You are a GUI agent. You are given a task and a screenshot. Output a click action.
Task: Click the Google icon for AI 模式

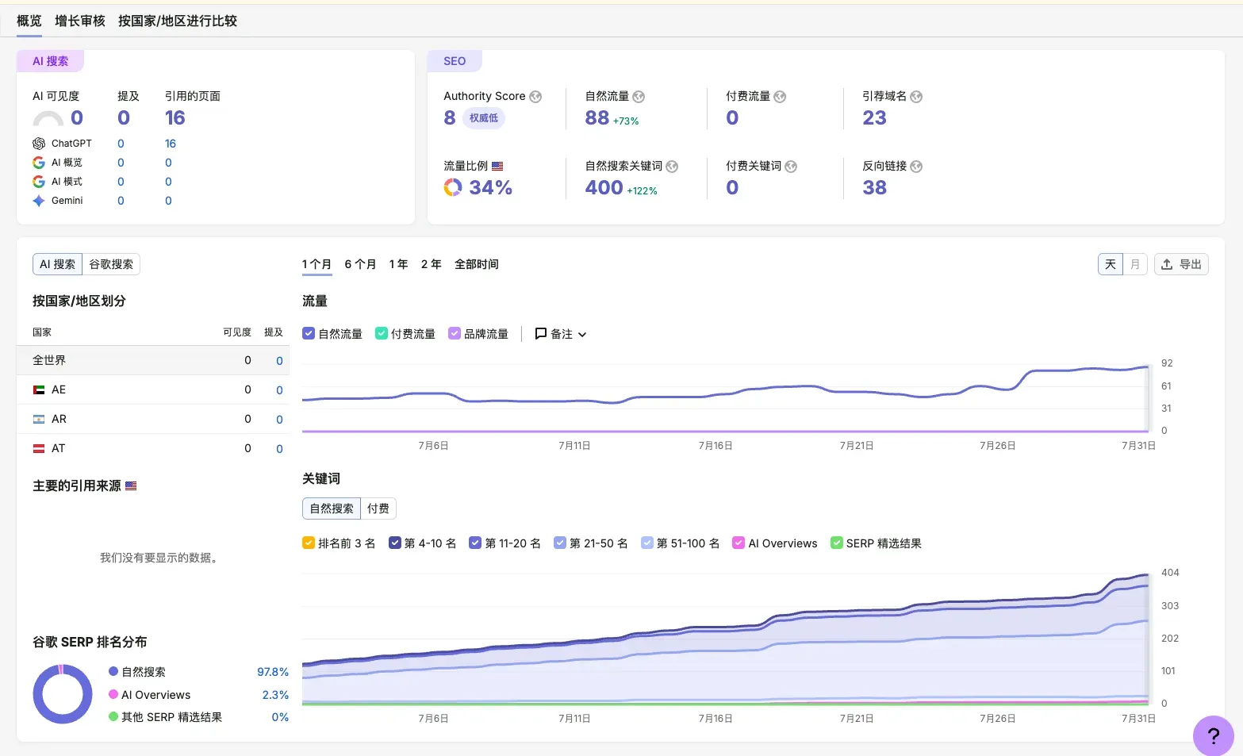coord(39,182)
